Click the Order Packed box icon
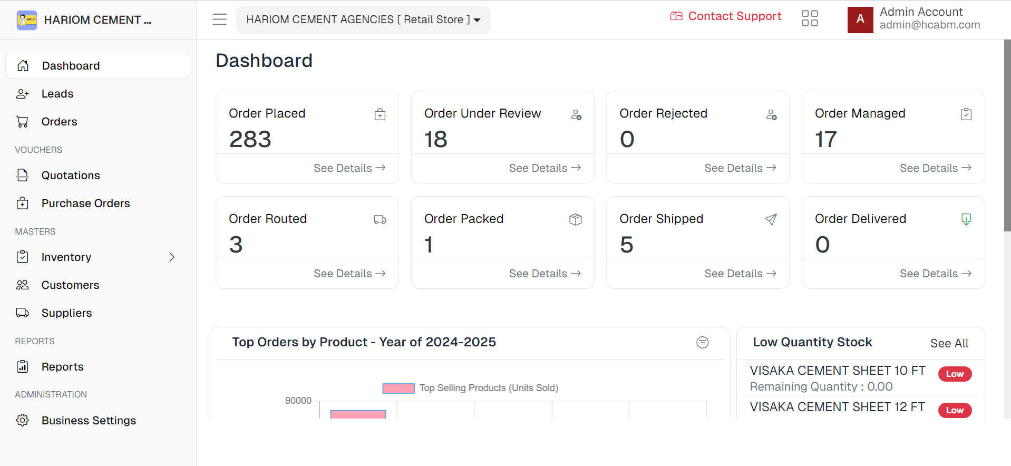This screenshot has height=466, width=1011. pyautogui.click(x=576, y=219)
